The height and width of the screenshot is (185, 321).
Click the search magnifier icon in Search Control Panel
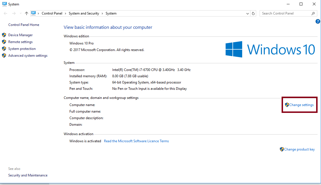click(313, 13)
